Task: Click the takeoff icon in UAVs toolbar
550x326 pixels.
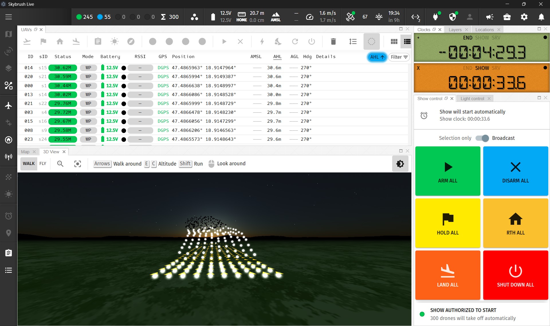Action: 27,41
